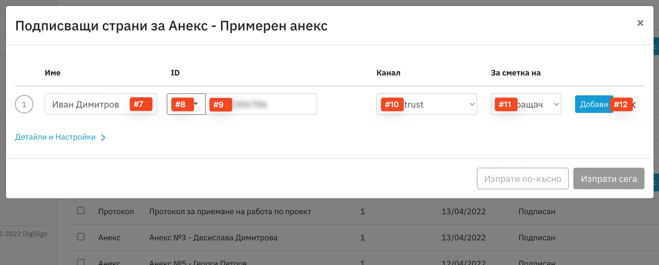
Task: Click the Изпрати сега button
Action: point(609,178)
